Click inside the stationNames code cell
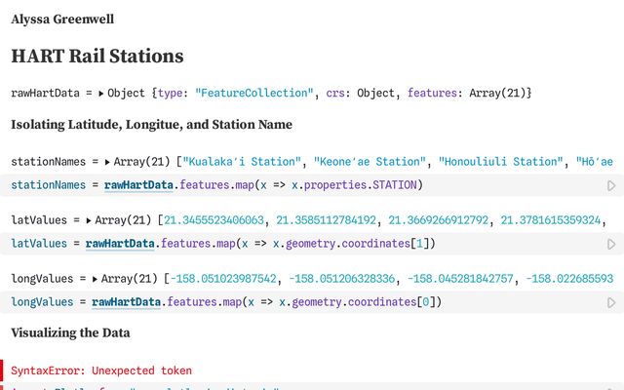Screen dimensions: 624x390 (x=312, y=185)
